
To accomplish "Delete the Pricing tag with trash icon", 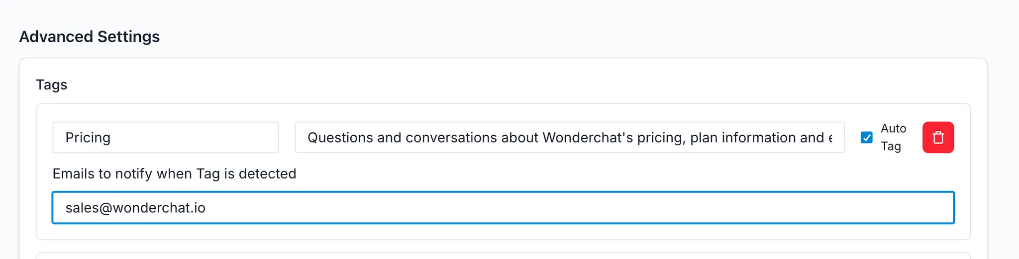I will [x=938, y=138].
